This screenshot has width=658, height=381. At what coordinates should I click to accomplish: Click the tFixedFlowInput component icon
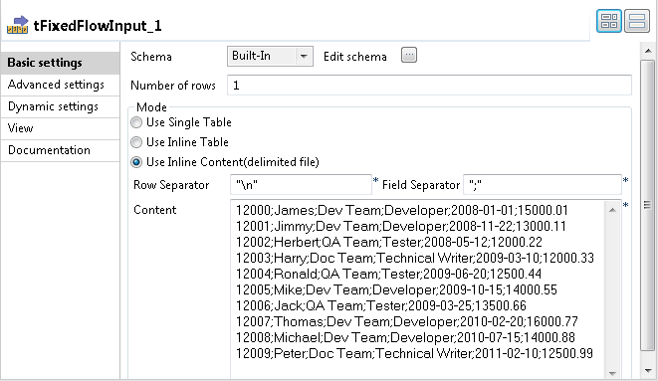click(18, 25)
